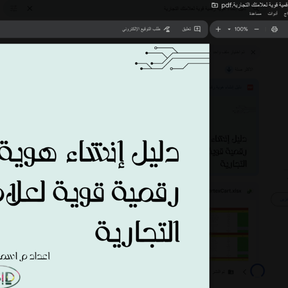288x288 pixels.
Task: Click the circuit-line graphic on the PDF page
Action: click(x=172, y=58)
